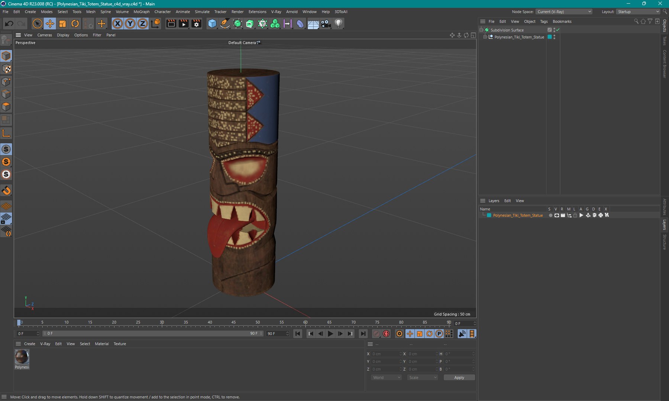Switch to Model mode in left palette
669x401 pixels.
click(6, 56)
